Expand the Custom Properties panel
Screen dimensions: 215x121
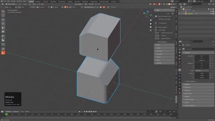tap(198, 106)
